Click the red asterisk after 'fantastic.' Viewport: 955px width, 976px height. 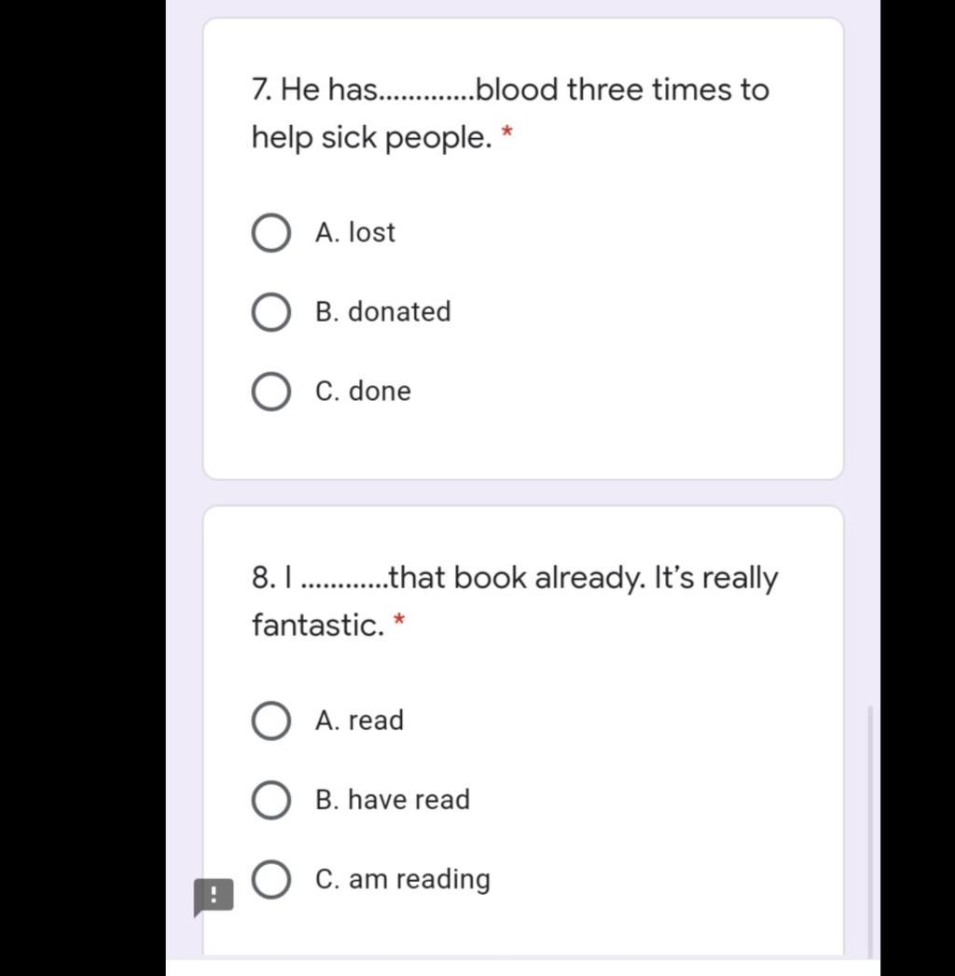pyautogui.click(x=399, y=620)
